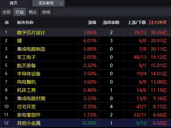The height and width of the screenshot is (128, 171).
Task: Click the 48/13 up/down ratio
Action: point(140,57)
